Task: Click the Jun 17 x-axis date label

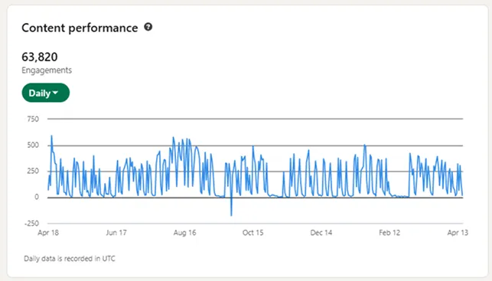Action: (116, 233)
